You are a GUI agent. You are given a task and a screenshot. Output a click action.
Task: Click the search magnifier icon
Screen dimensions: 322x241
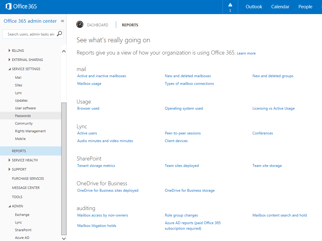point(59,34)
